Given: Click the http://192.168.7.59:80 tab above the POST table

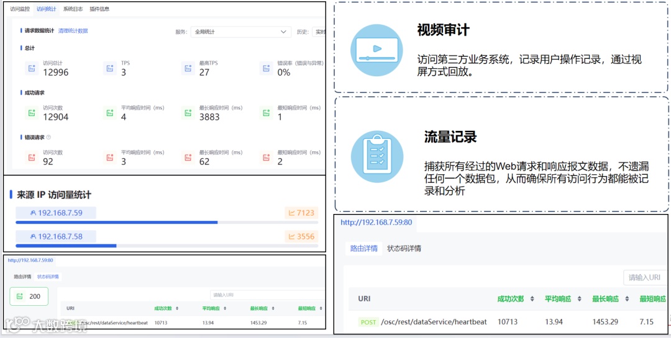Looking at the screenshot, I should (376, 222).
